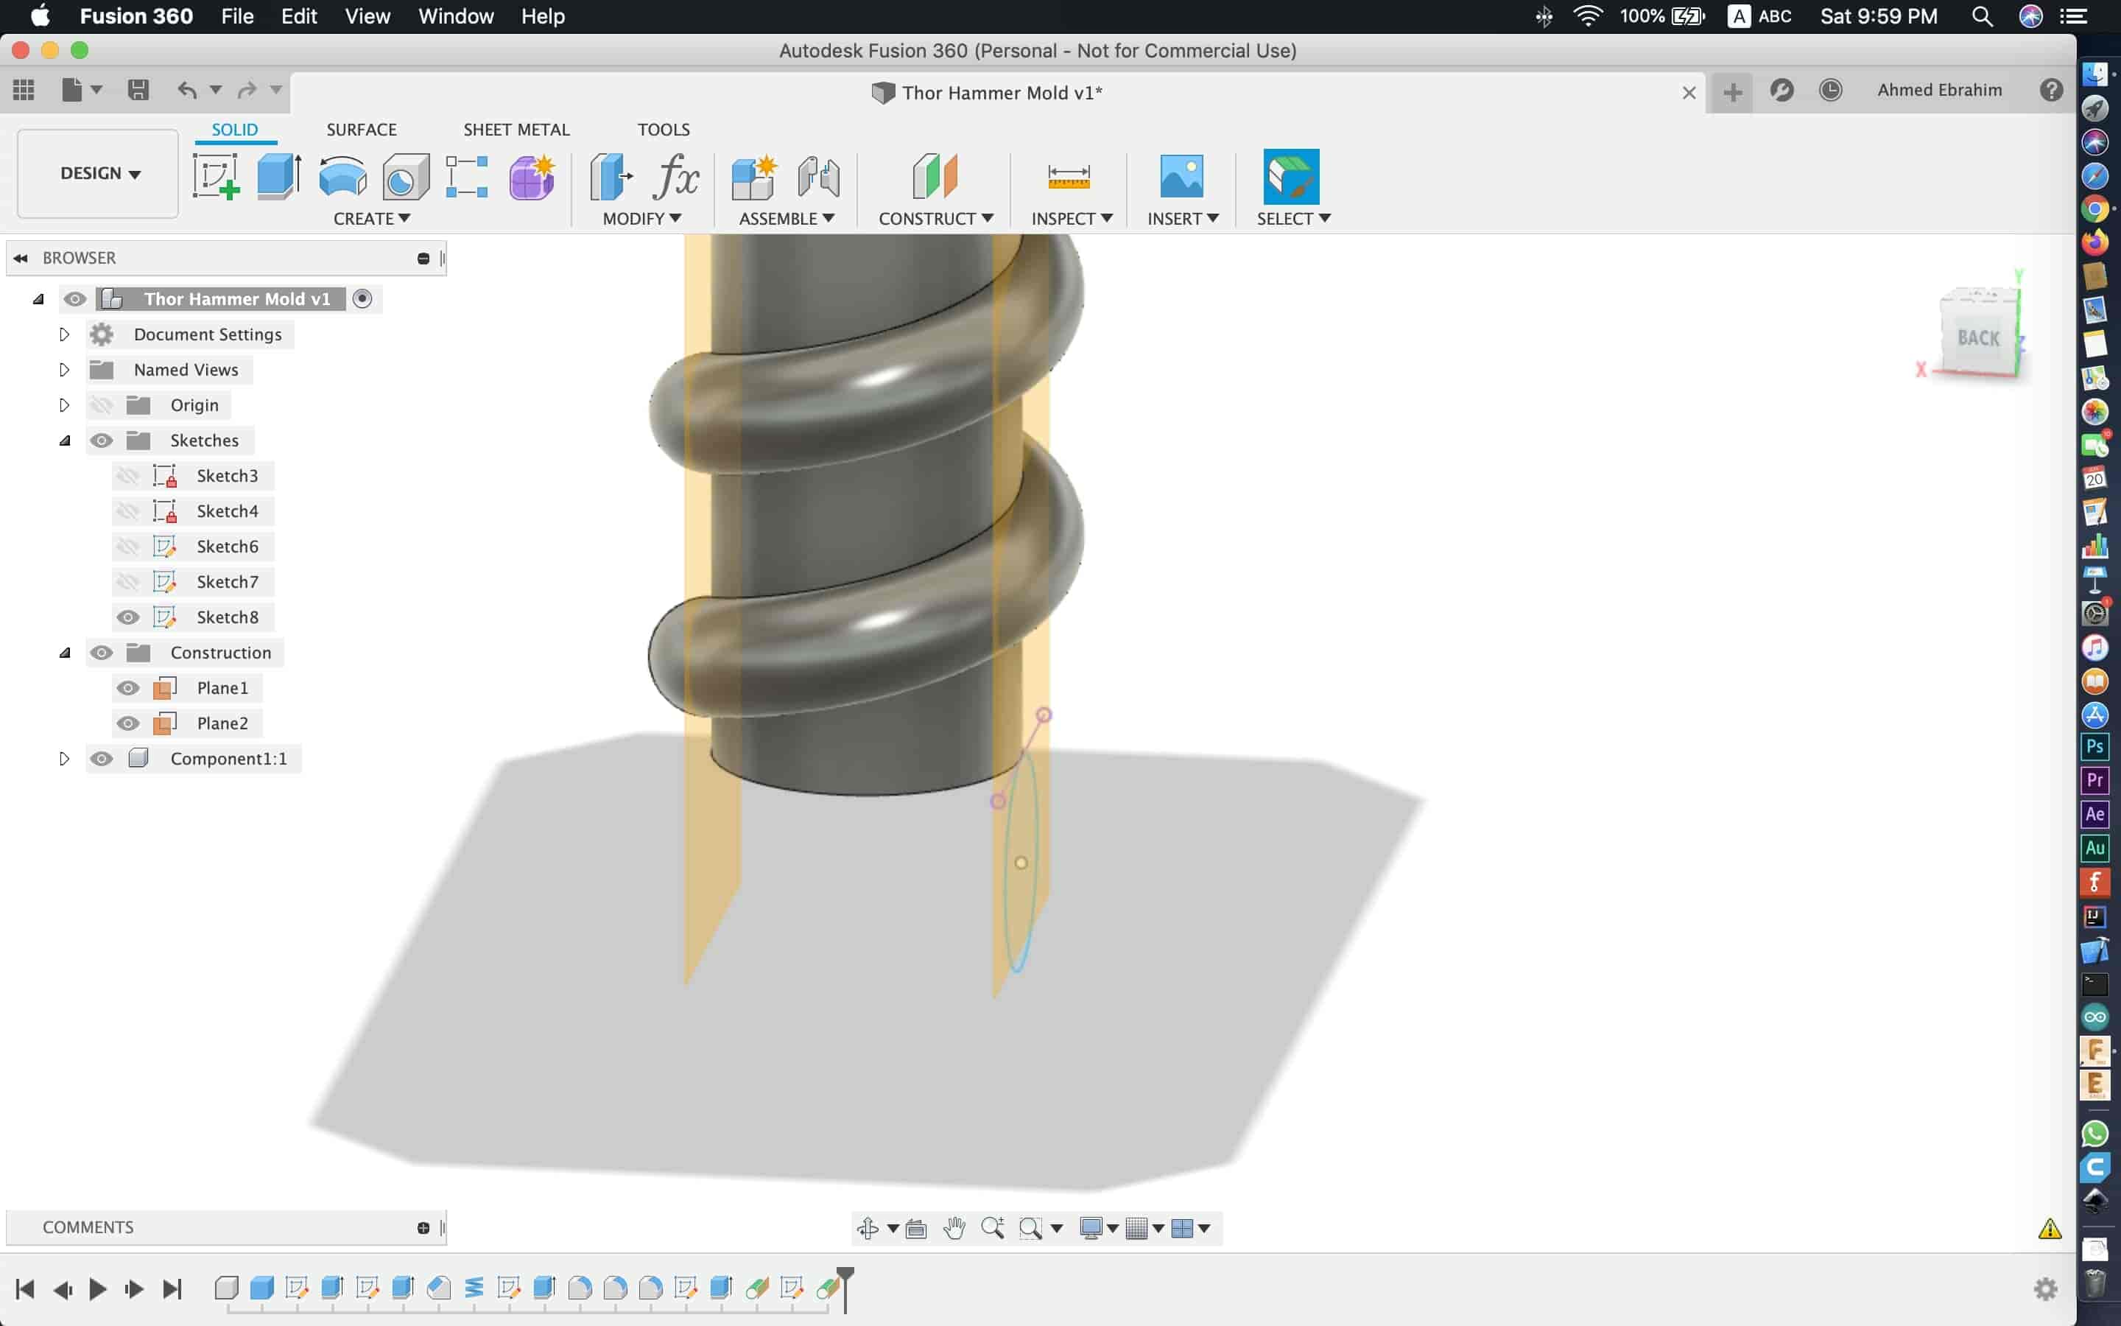This screenshot has width=2121, height=1326.
Task: Open the Window menu
Action: pos(456,17)
